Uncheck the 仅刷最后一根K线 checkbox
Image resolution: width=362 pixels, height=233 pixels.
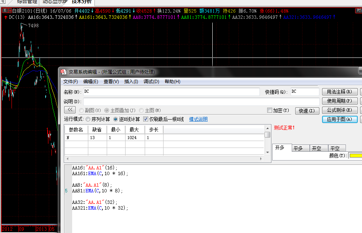click(x=146, y=119)
